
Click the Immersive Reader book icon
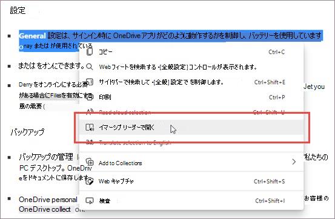pyautogui.click(x=90, y=128)
